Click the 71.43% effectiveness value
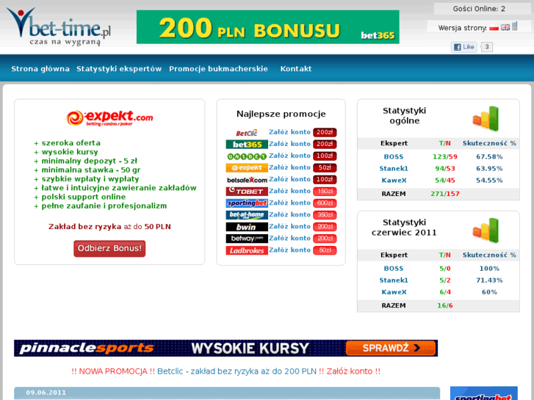Image resolution: width=534 pixels, height=400 pixels. [489, 280]
